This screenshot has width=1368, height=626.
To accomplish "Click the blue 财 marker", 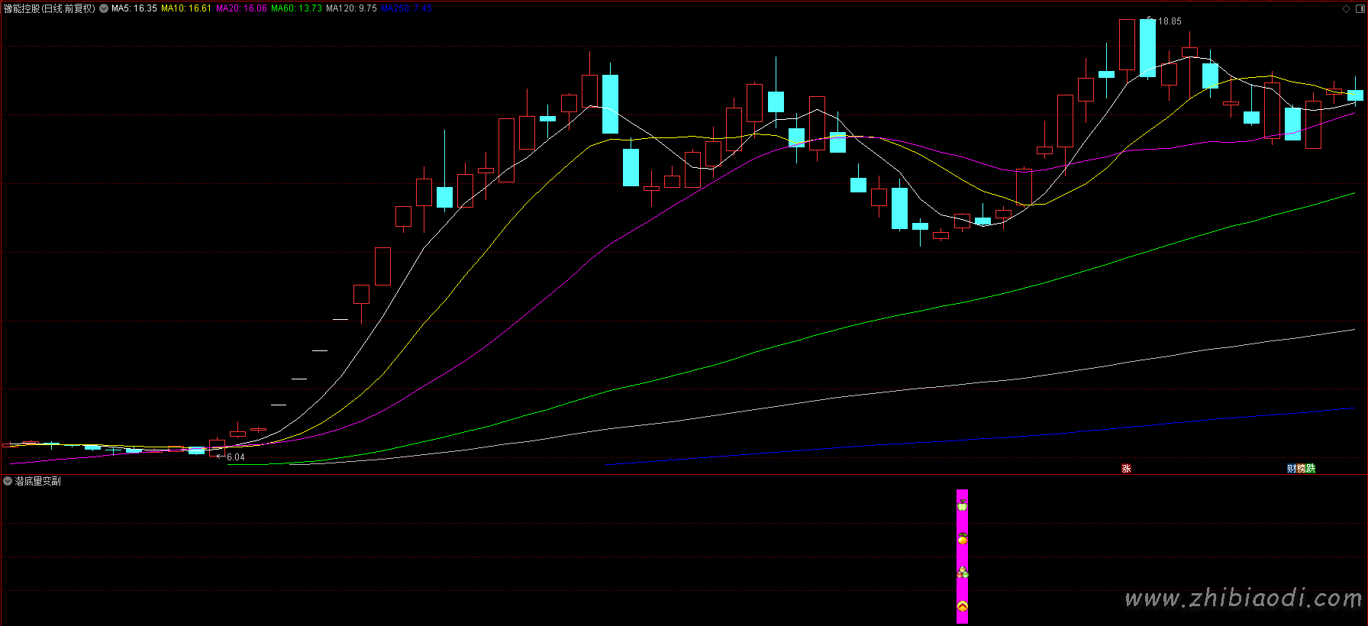I will tap(1292, 469).
